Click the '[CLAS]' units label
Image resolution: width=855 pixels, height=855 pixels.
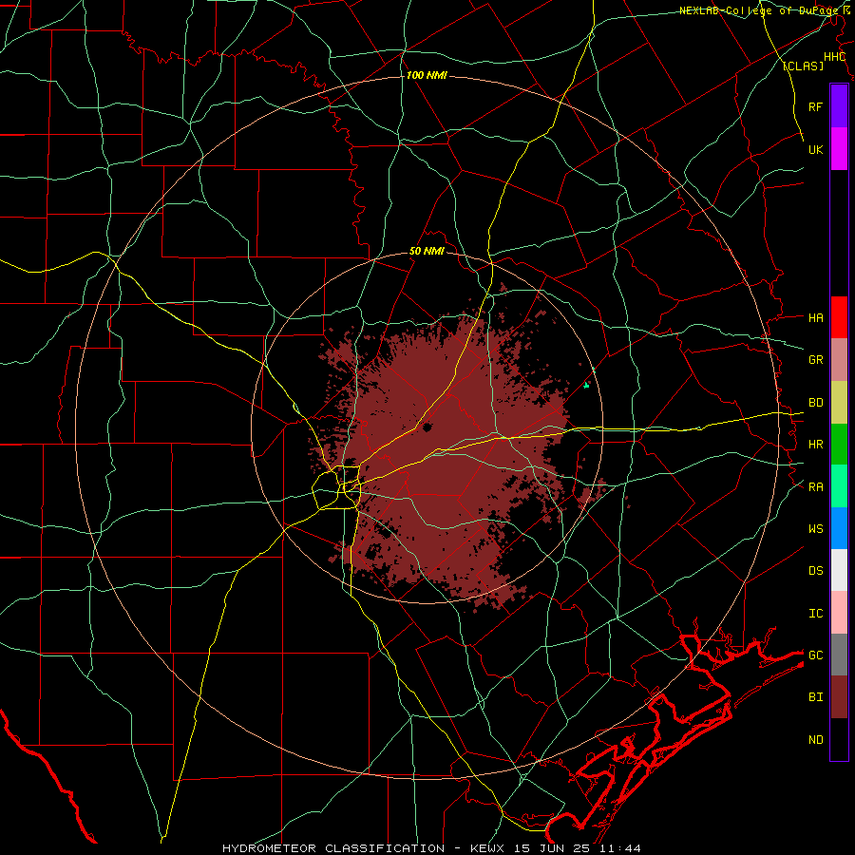[803, 66]
